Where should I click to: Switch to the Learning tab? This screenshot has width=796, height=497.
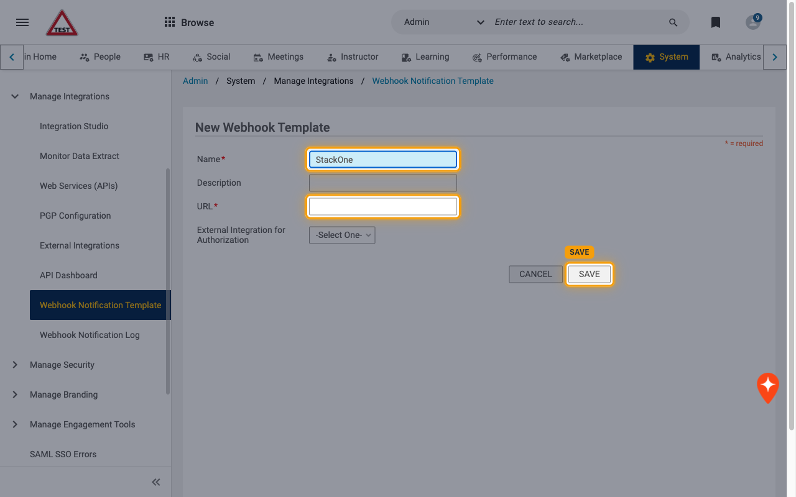(425, 57)
